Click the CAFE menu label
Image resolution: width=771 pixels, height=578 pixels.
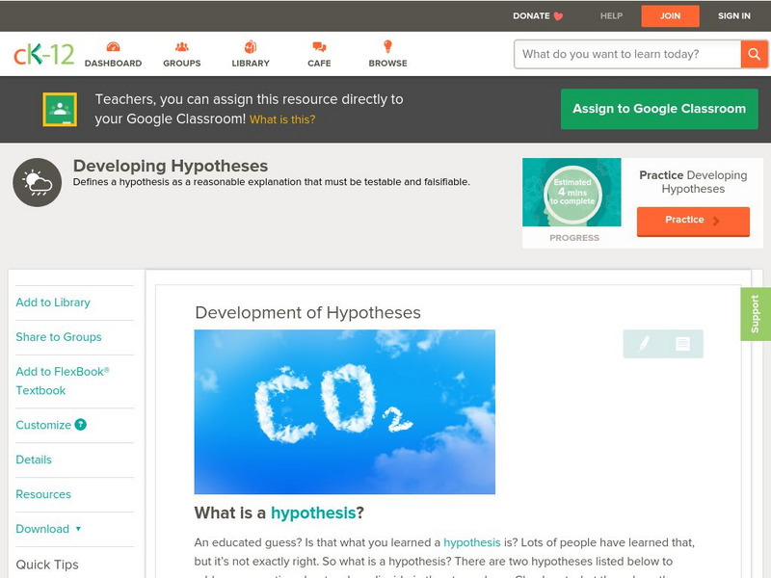coord(319,64)
